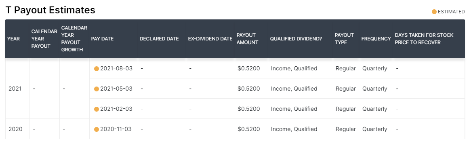Select the Ex-Dividend Date column header
Viewport: 471px width, 148px height.
(x=210, y=39)
